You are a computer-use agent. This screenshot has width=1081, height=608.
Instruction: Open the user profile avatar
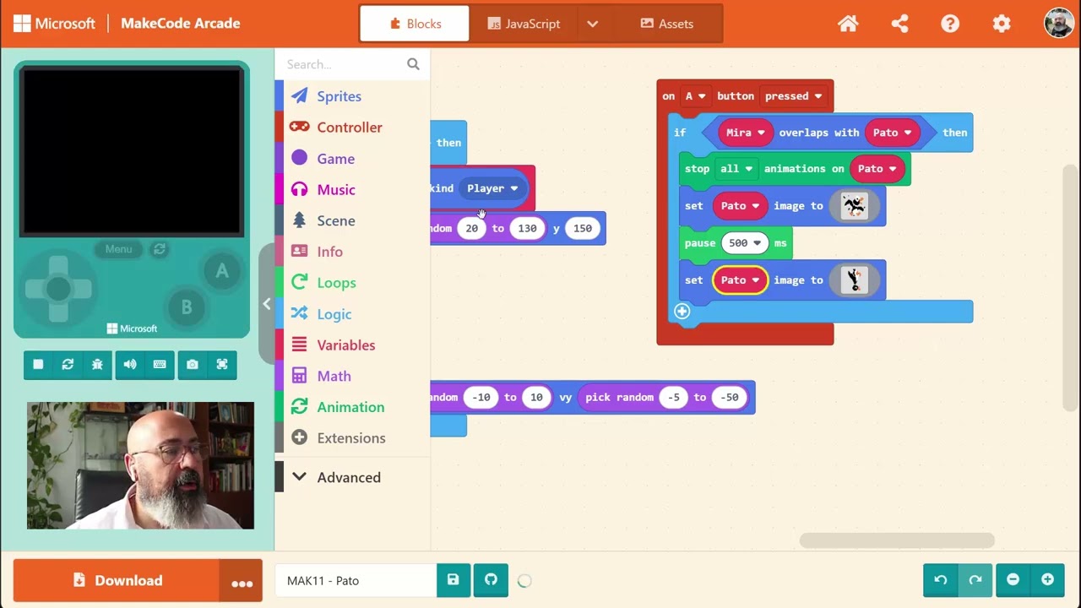(1058, 24)
